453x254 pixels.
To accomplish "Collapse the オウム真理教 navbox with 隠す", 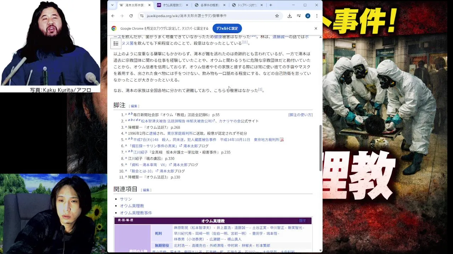I will (302, 221).
